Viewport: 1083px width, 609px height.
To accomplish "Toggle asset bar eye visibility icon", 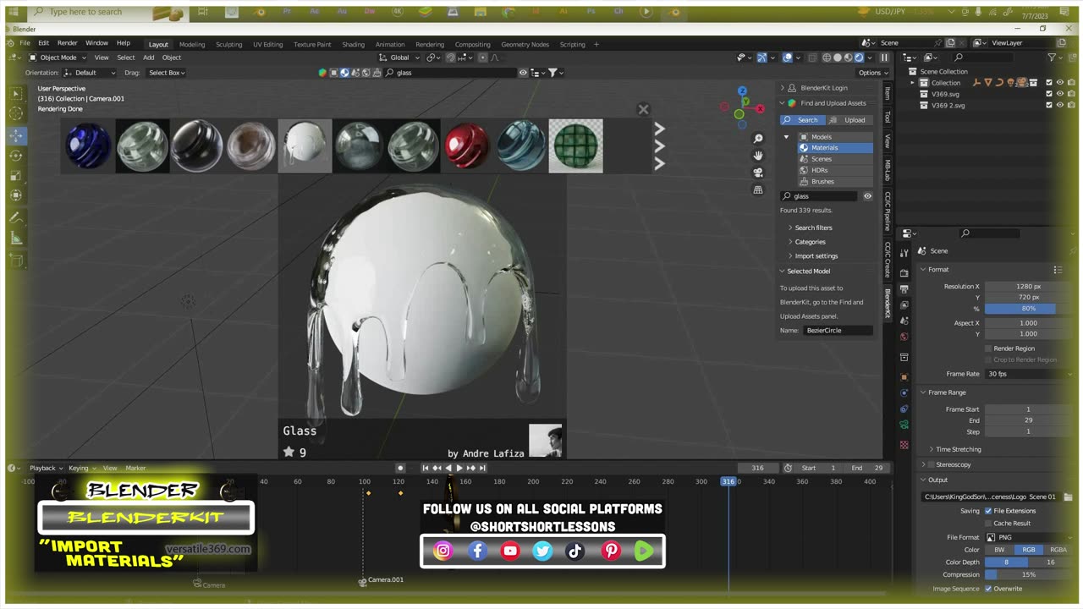I will pyautogui.click(x=523, y=73).
